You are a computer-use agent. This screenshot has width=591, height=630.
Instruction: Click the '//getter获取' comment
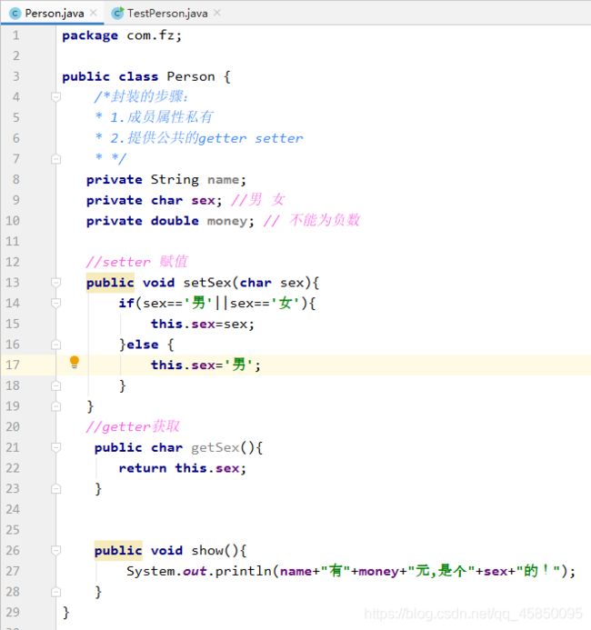coord(133,426)
